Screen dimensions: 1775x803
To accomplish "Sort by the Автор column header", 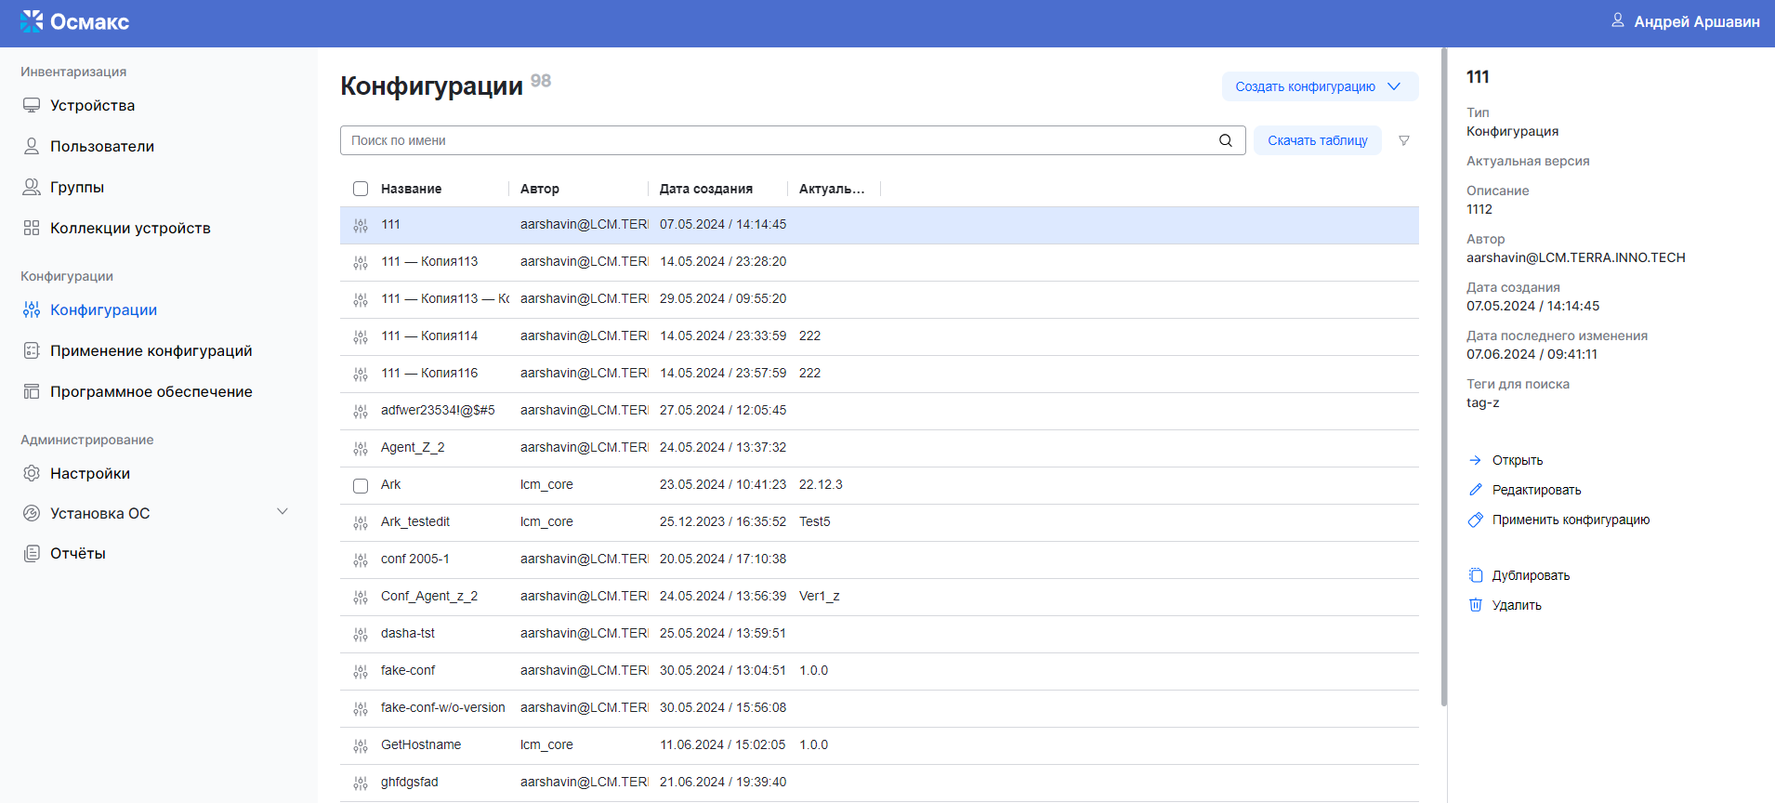I will [x=540, y=189].
